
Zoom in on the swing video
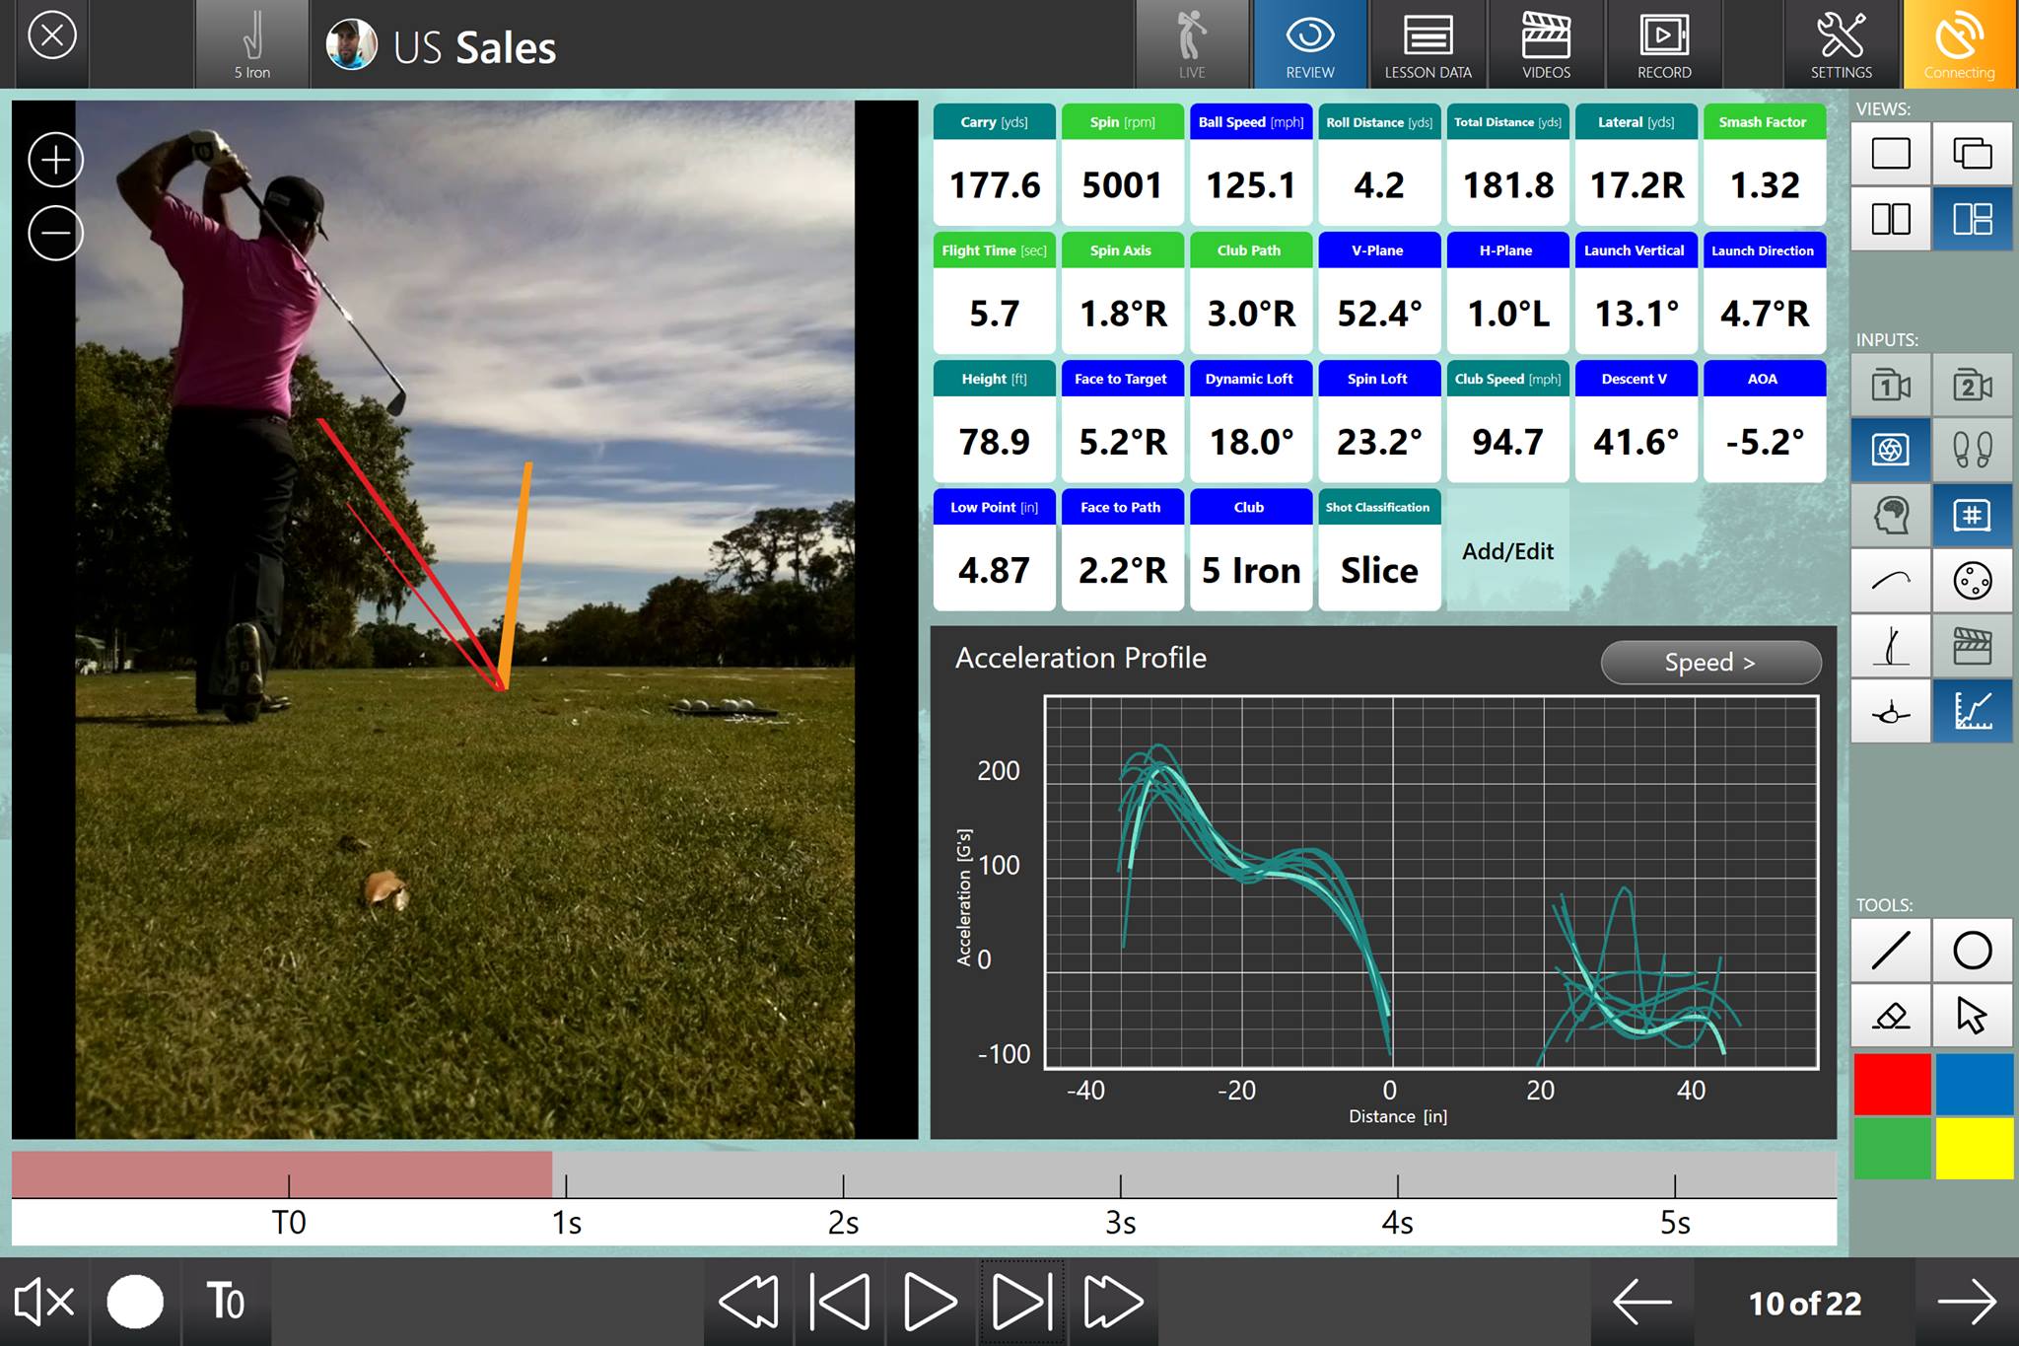pyautogui.click(x=55, y=160)
